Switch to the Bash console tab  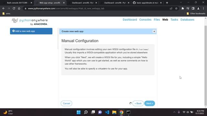pyautogui.click(x=17, y=3)
